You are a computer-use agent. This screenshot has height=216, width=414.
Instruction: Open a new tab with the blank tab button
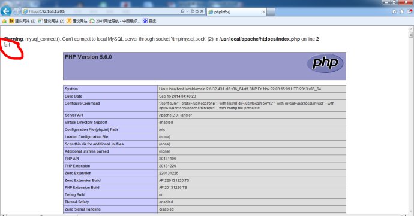[271, 12]
